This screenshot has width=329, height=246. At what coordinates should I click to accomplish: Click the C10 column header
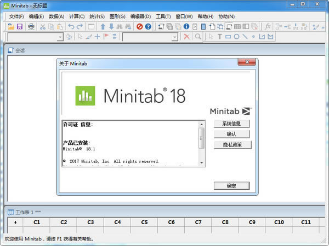[x=279, y=222]
